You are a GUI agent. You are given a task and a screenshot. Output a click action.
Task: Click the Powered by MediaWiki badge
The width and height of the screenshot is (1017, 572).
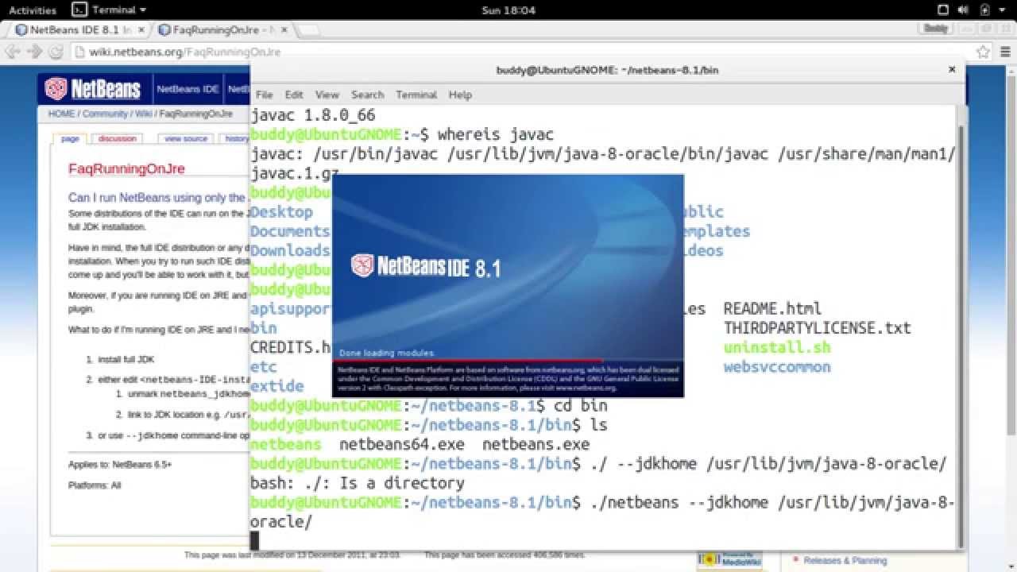(x=729, y=559)
